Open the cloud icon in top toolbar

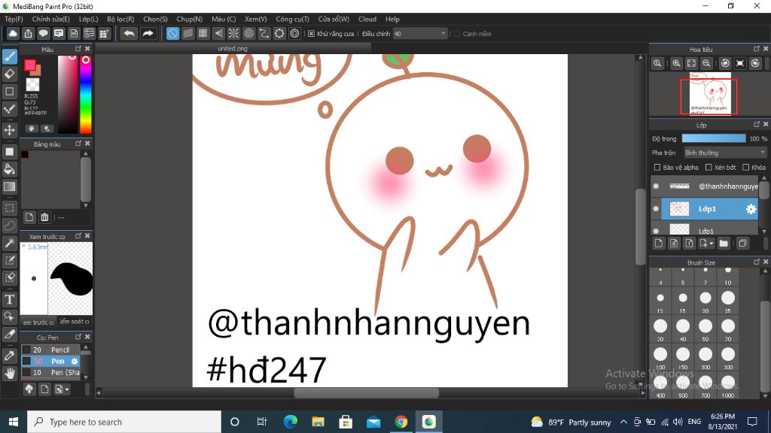pos(13,33)
